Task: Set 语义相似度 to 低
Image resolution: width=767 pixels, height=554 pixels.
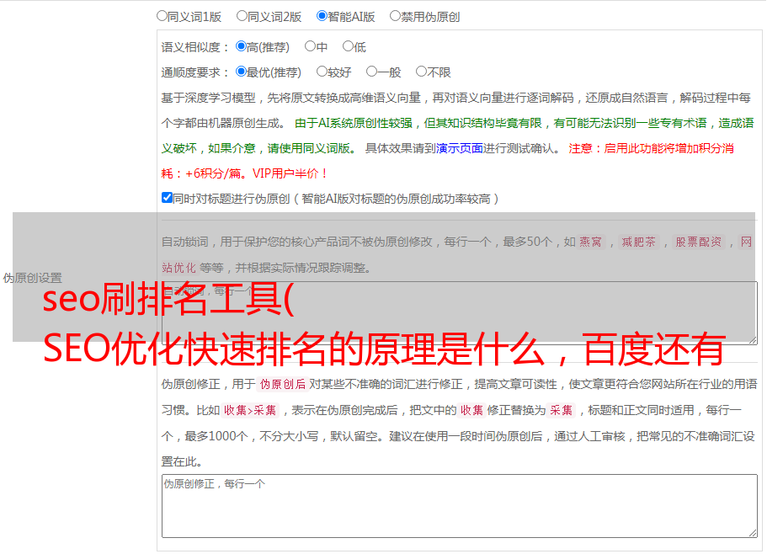Action: (348, 46)
